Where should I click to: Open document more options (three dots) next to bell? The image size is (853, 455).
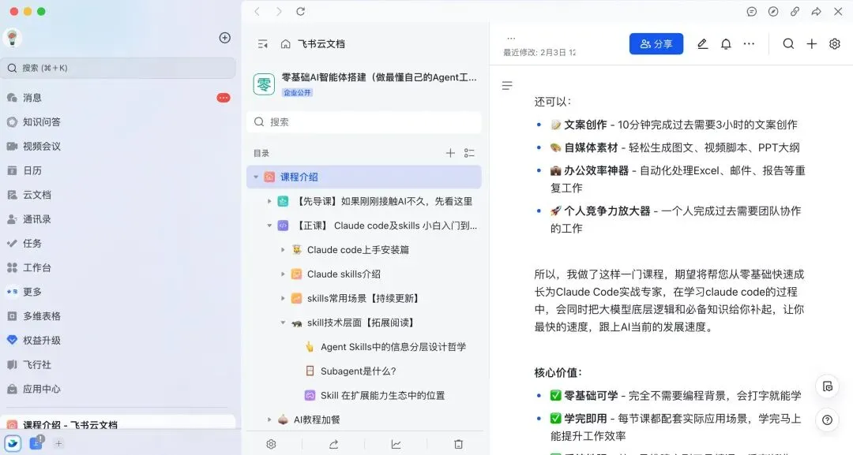tap(749, 44)
